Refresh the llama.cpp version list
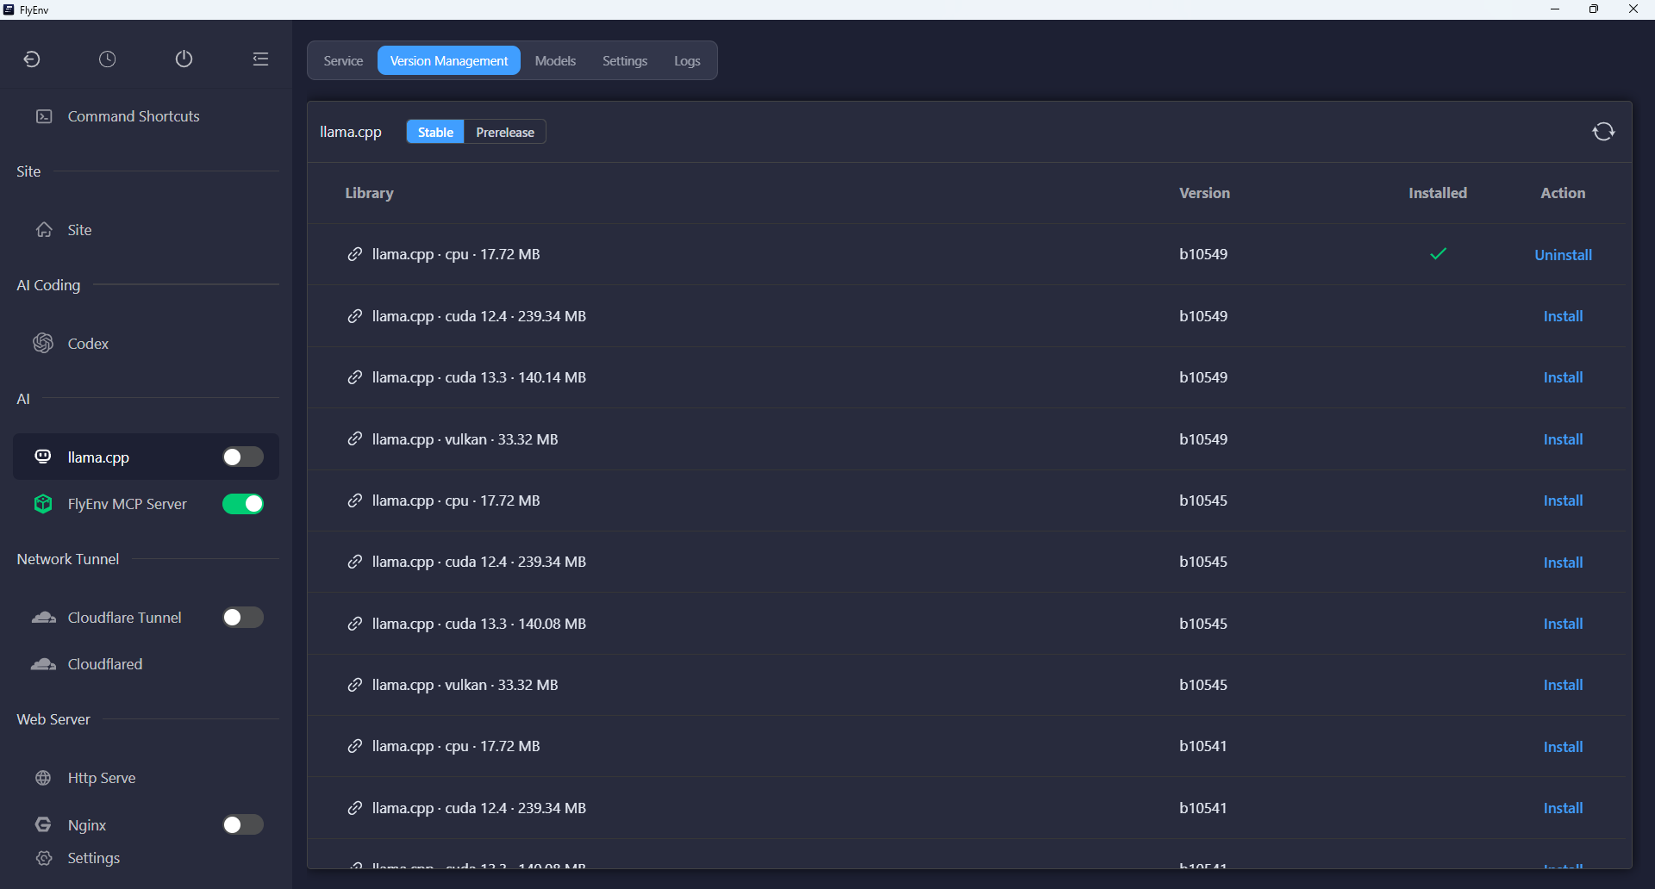1655x889 pixels. click(x=1603, y=132)
